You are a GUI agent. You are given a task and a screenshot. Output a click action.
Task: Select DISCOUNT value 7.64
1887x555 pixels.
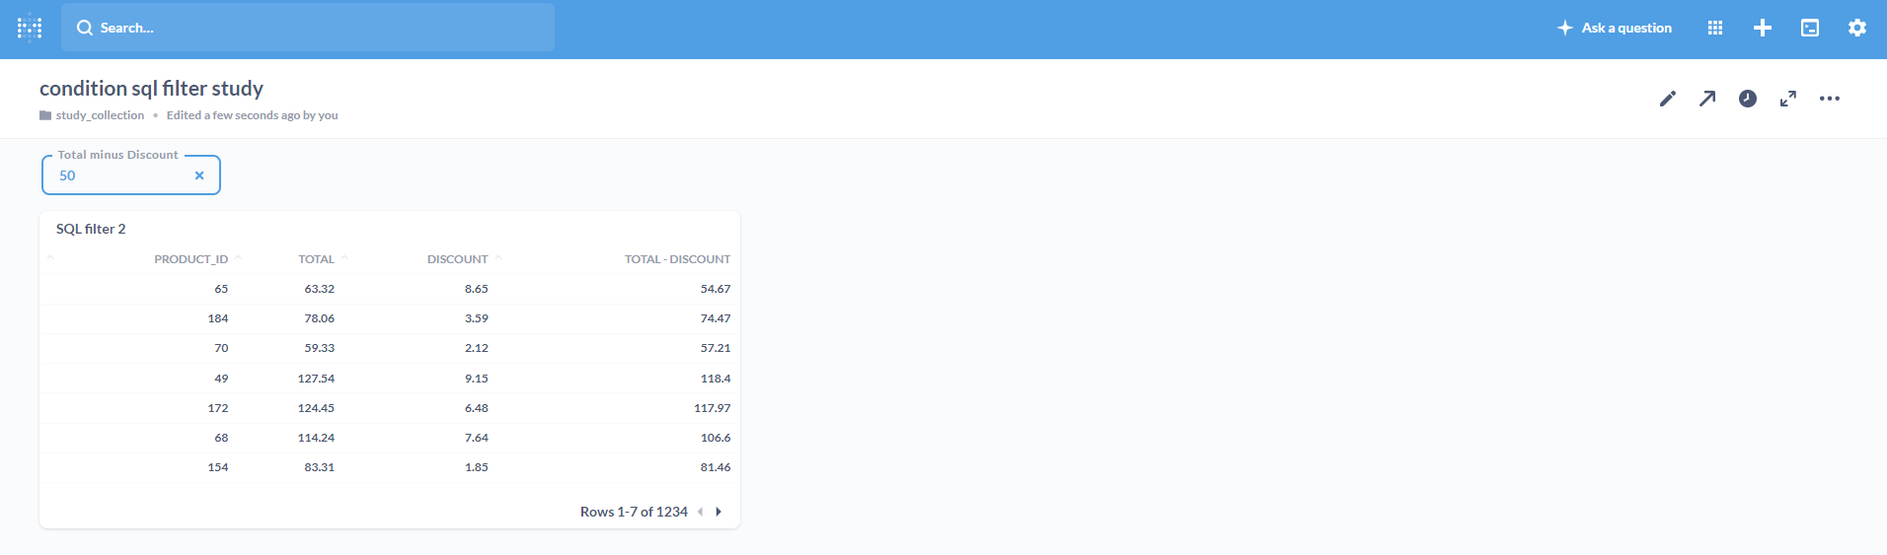coord(477,438)
